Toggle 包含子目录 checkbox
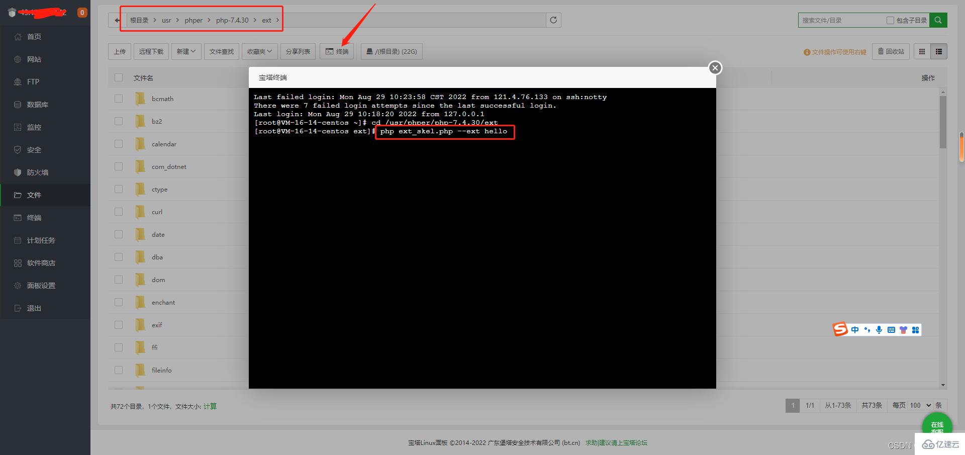The height and width of the screenshot is (455, 965). pyautogui.click(x=890, y=20)
